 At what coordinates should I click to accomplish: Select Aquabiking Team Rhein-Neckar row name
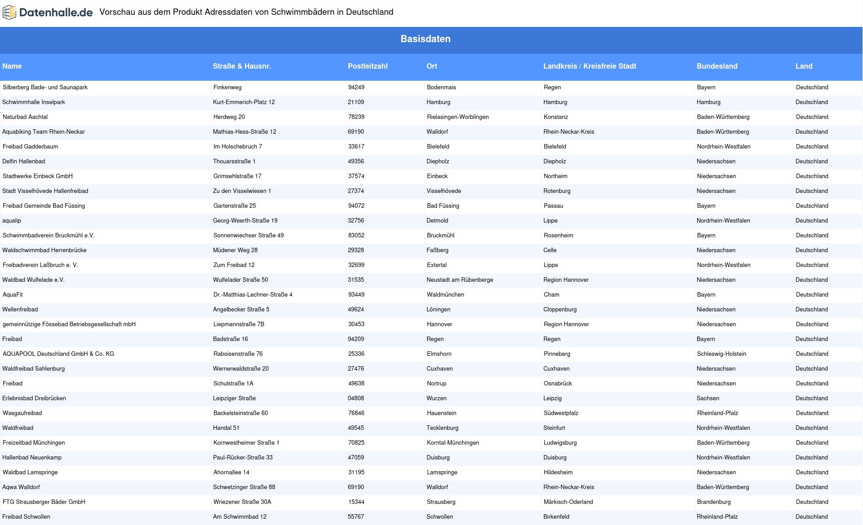click(x=44, y=132)
